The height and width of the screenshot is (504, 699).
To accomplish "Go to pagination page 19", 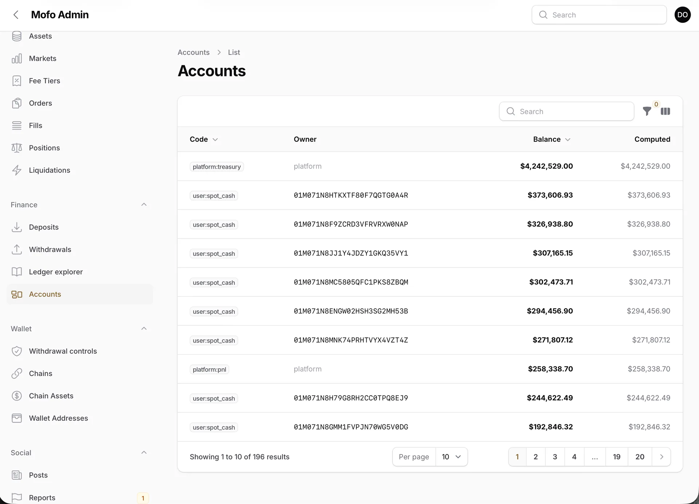I will pos(617,457).
